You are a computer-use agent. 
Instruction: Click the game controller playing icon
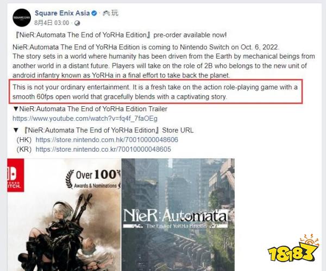(106, 13)
